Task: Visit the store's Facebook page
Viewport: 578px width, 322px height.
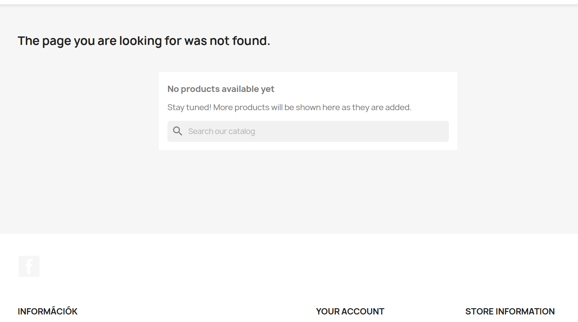Action: tap(29, 266)
